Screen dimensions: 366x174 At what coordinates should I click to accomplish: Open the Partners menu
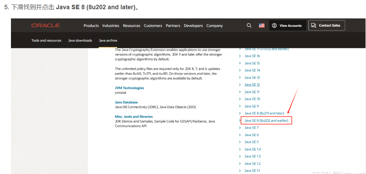click(x=173, y=26)
